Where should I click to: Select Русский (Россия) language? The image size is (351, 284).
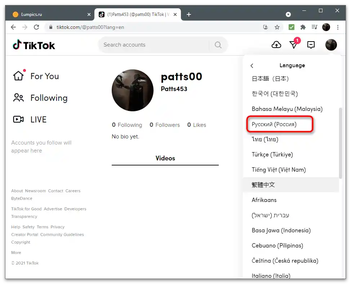[x=274, y=124]
